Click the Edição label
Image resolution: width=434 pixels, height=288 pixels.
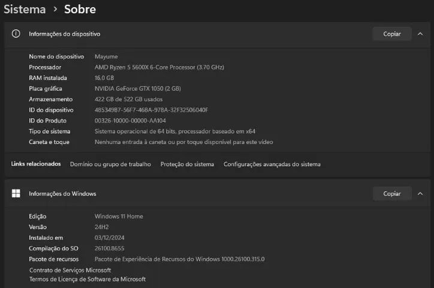(38, 216)
